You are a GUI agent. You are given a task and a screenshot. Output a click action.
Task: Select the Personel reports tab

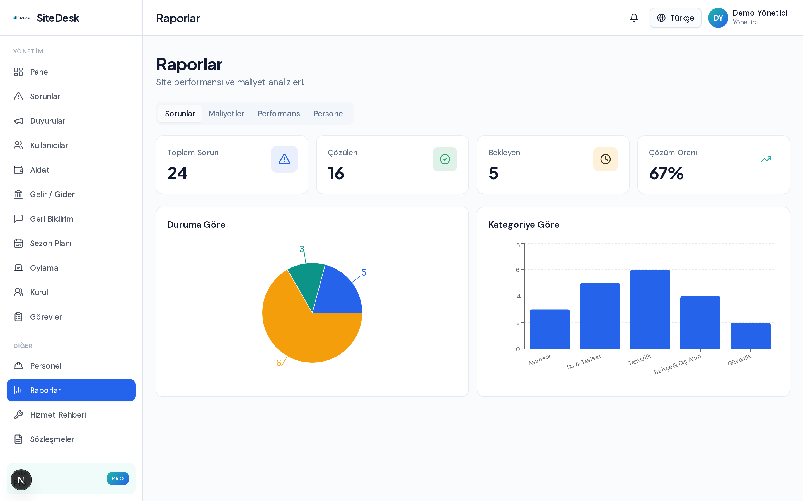pos(329,114)
